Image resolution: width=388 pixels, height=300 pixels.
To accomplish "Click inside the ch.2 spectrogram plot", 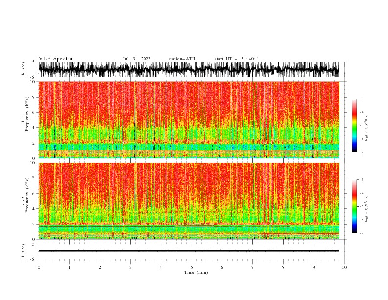I will tap(189, 201).
